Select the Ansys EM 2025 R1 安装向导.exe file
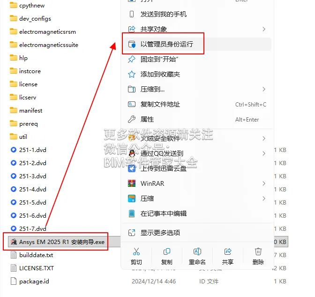 coord(62,242)
